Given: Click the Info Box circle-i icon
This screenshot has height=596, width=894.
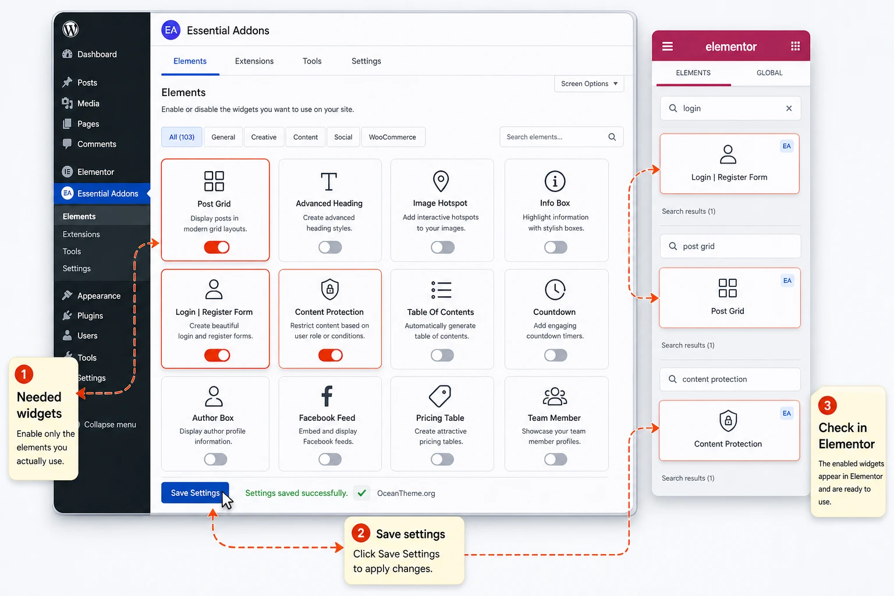Looking at the screenshot, I should (x=555, y=181).
